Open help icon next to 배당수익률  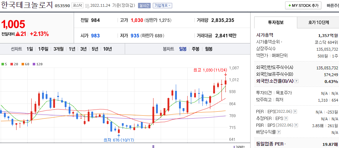[x=279, y=132]
